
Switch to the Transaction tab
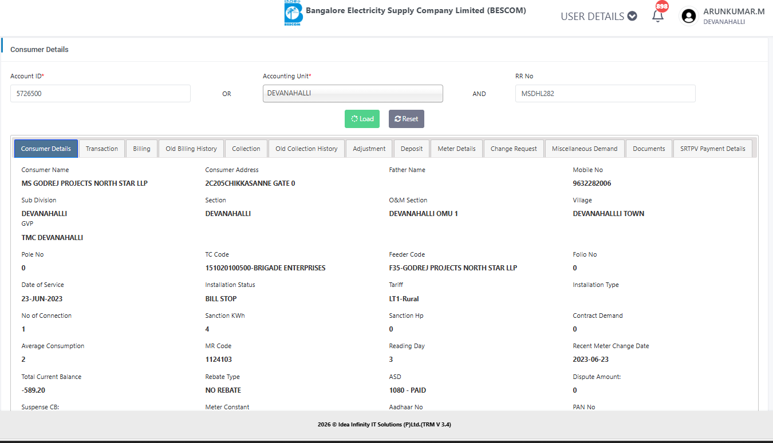point(102,149)
